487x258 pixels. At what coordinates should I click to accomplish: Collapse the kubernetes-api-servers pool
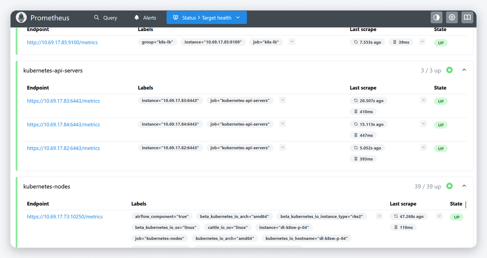click(464, 70)
